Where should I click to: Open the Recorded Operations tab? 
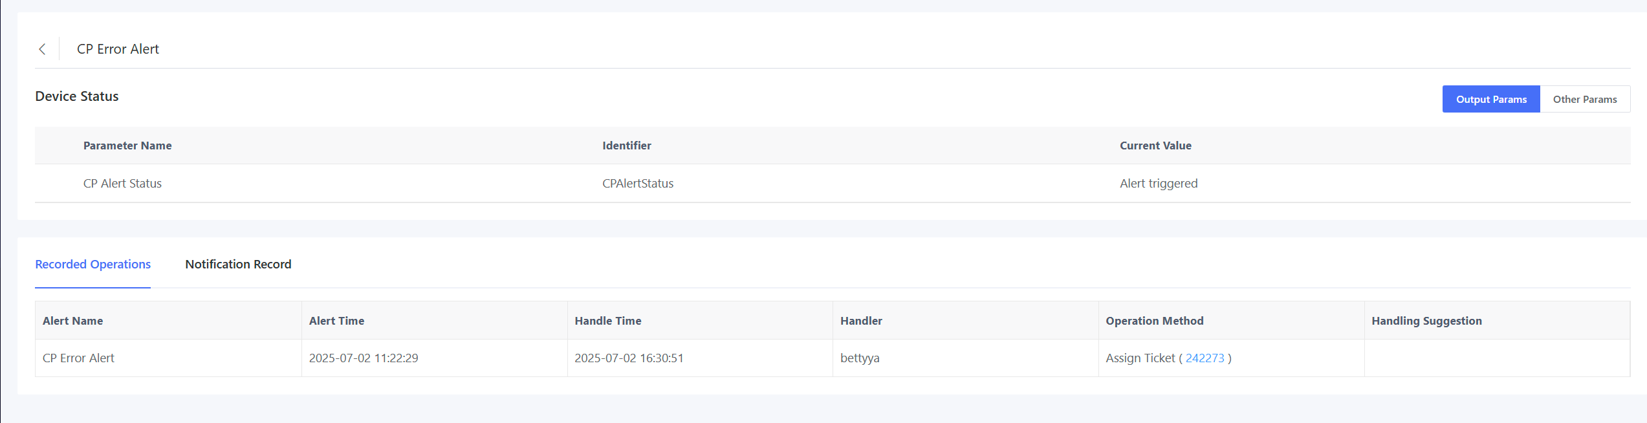[x=93, y=265]
